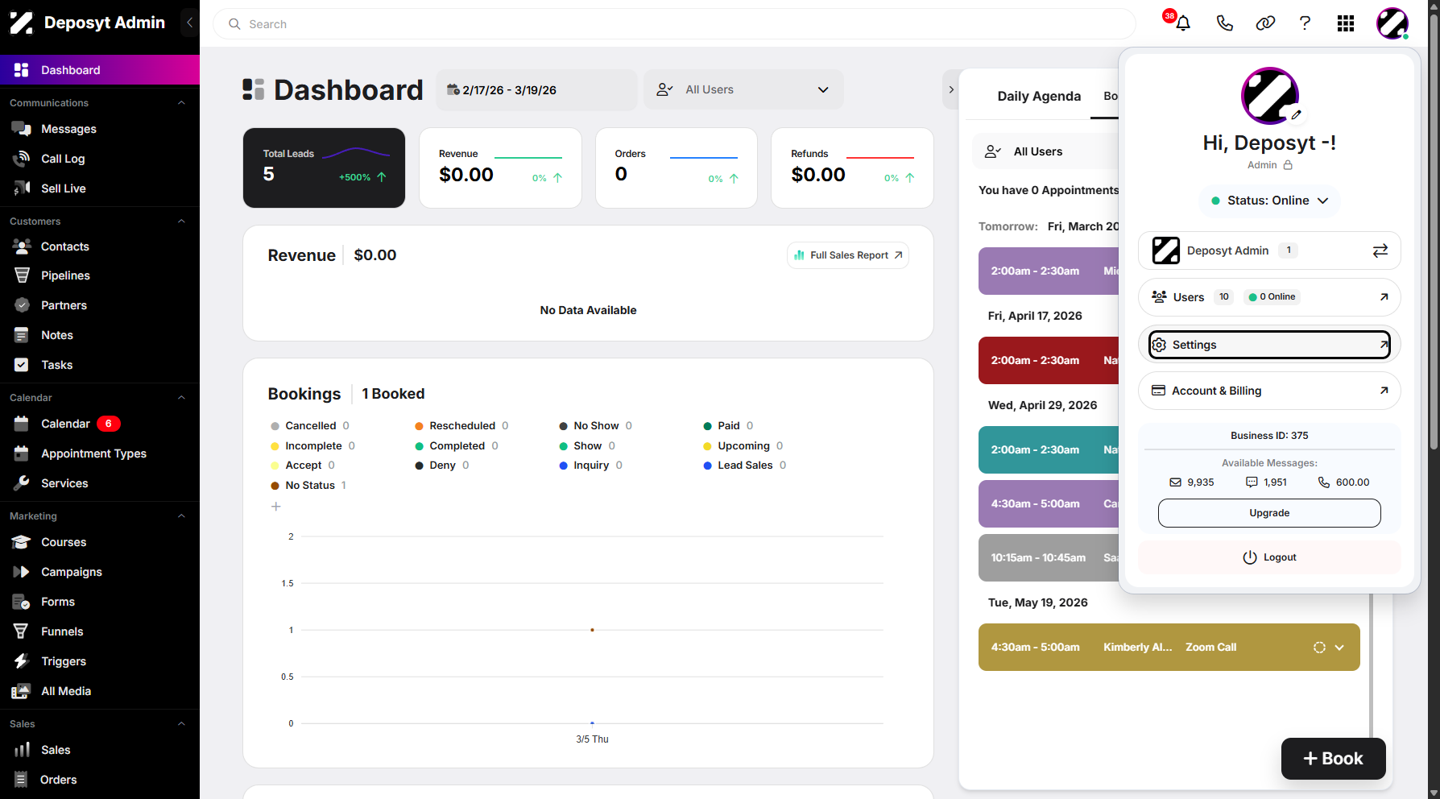Viewport: 1440px width, 799px height.
Task: Toggle No Show series in legend
Action: click(x=596, y=425)
